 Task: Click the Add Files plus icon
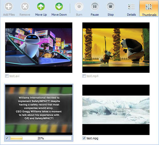pyautogui.click(x=9, y=7)
